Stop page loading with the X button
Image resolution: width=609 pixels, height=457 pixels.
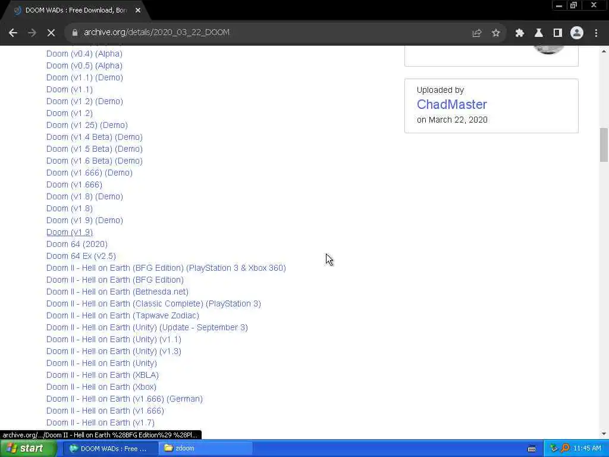51,33
